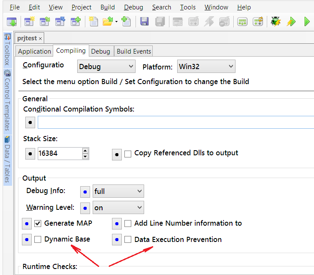Viewport: 314px width, 275px height.
Task: Increase Stack Size with the up stepper
Action: pyautogui.click(x=85, y=151)
